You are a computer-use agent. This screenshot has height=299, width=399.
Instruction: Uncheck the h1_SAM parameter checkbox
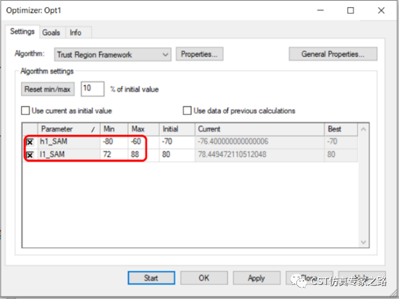pos(30,142)
